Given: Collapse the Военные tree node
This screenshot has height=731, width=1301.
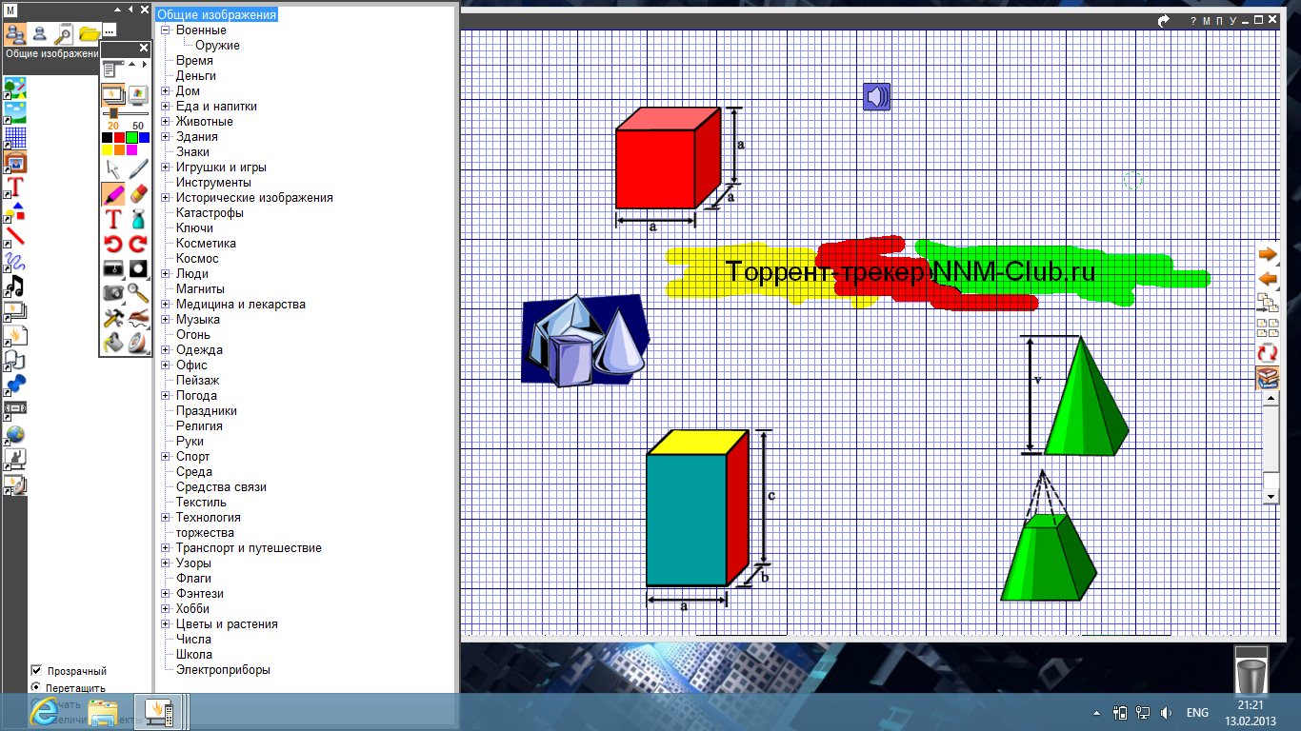Looking at the screenshot, I should point(165,30).
